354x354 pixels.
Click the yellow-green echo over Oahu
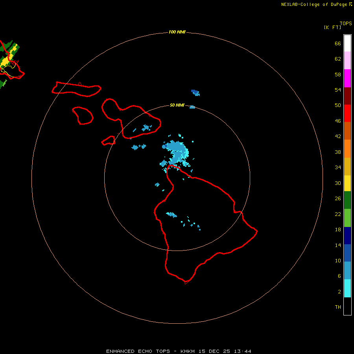coord(9,56)
